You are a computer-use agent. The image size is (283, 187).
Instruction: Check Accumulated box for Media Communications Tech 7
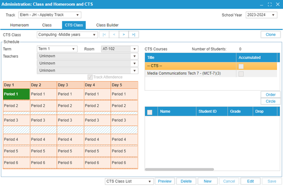(x=241, y=74)
